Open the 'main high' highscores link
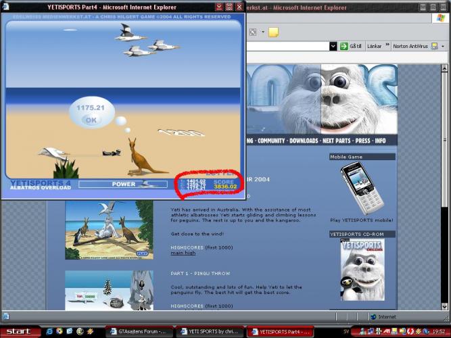The image size is (451, 338). click(183, 253)
